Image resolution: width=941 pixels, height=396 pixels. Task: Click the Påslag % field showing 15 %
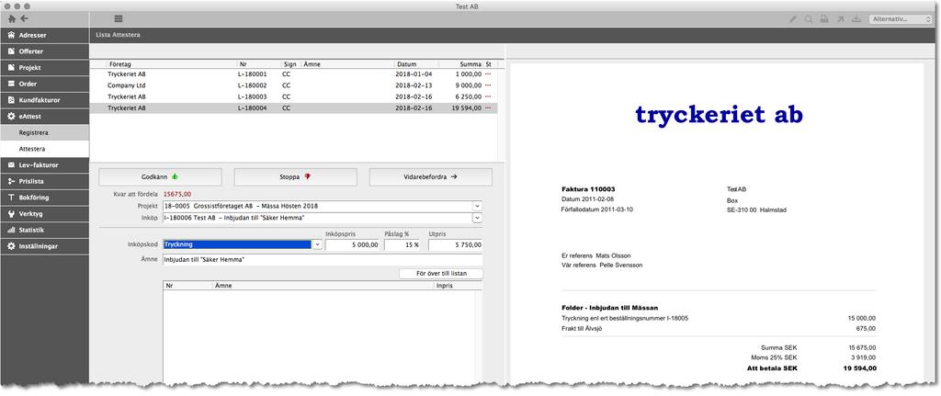tap(402, 244)
